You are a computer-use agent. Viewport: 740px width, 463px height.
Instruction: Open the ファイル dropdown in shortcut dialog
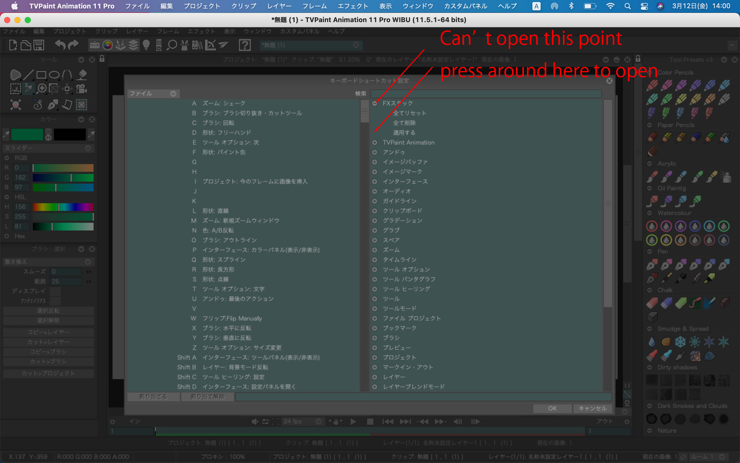[x=153, y=93]
